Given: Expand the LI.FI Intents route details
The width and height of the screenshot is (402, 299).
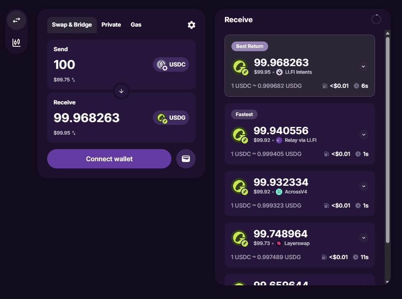Looking at the screenshot, I should pos(363,66).
